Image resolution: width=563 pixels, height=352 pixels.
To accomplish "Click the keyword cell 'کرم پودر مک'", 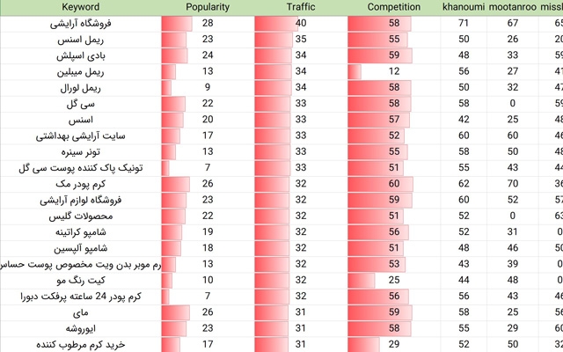I will click(81, 184).
